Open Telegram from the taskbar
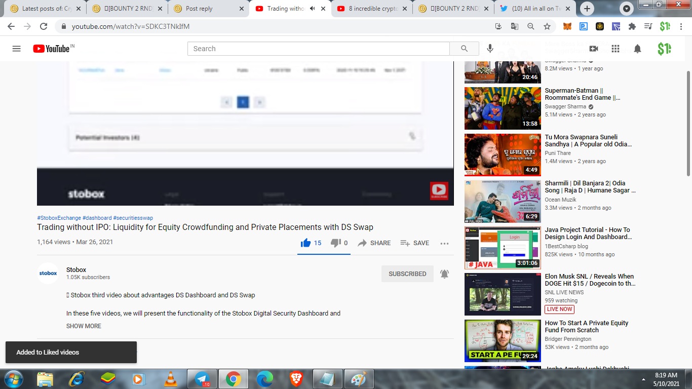Screen dimensions: 692x389 pos(203,379)
